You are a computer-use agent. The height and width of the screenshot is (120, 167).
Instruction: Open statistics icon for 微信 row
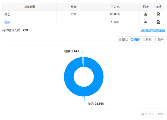click(146, 14)
